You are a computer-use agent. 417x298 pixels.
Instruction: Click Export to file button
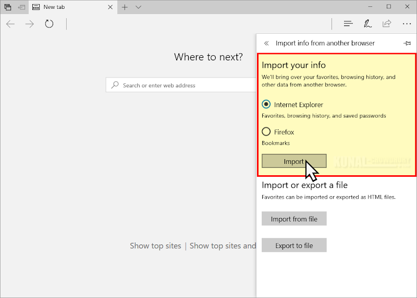(x=294, y=245)
